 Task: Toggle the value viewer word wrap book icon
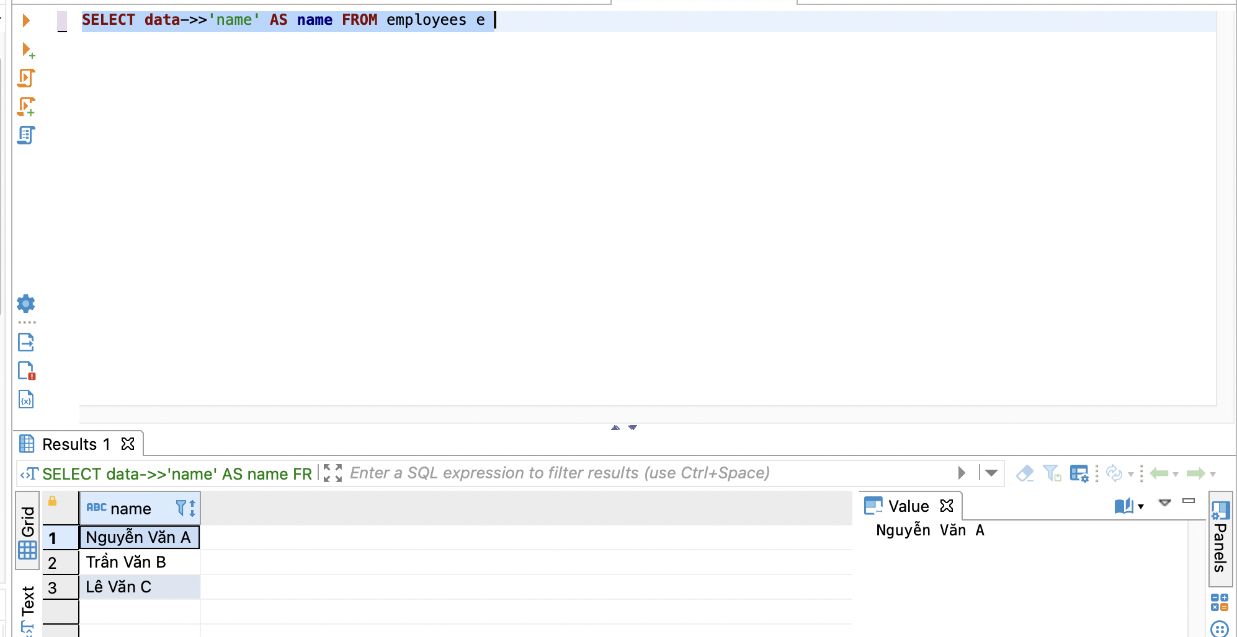click(x=1125, y=505)
